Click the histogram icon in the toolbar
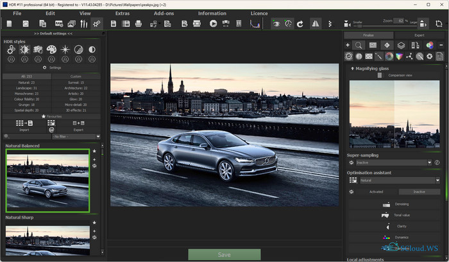449x262 pixels. click(x=255, y=24)
